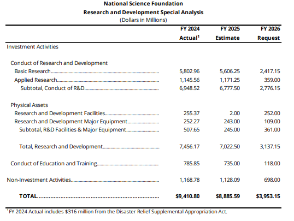Image resolution: width=294 pixels, height=221 pixels.
Task: Click Basic Research value 5,606.25
Action: coord(230,71)
